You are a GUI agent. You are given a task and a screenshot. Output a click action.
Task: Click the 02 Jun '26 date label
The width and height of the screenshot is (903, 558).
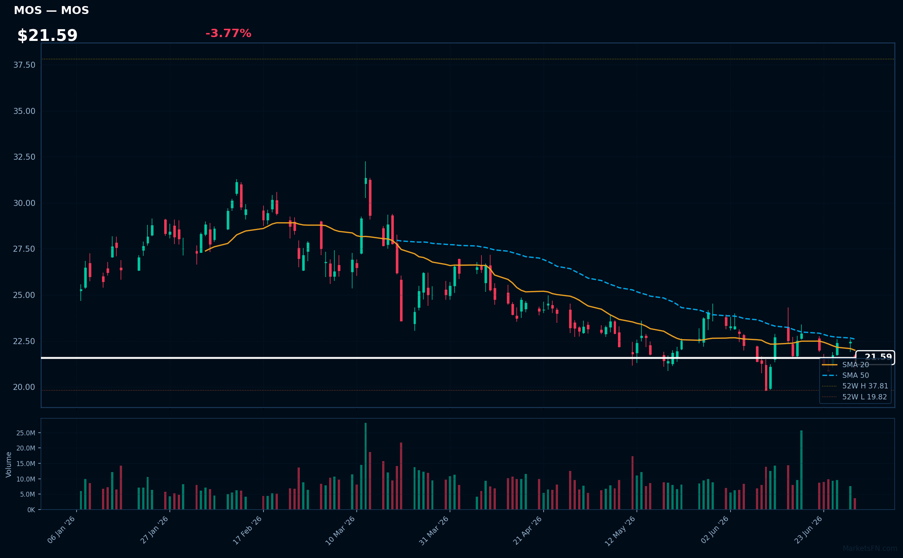(x=715, y=530)
